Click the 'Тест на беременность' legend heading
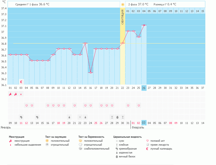Viewport: 216px width, 165px height. pyautogui.click(x=91, y=137)
